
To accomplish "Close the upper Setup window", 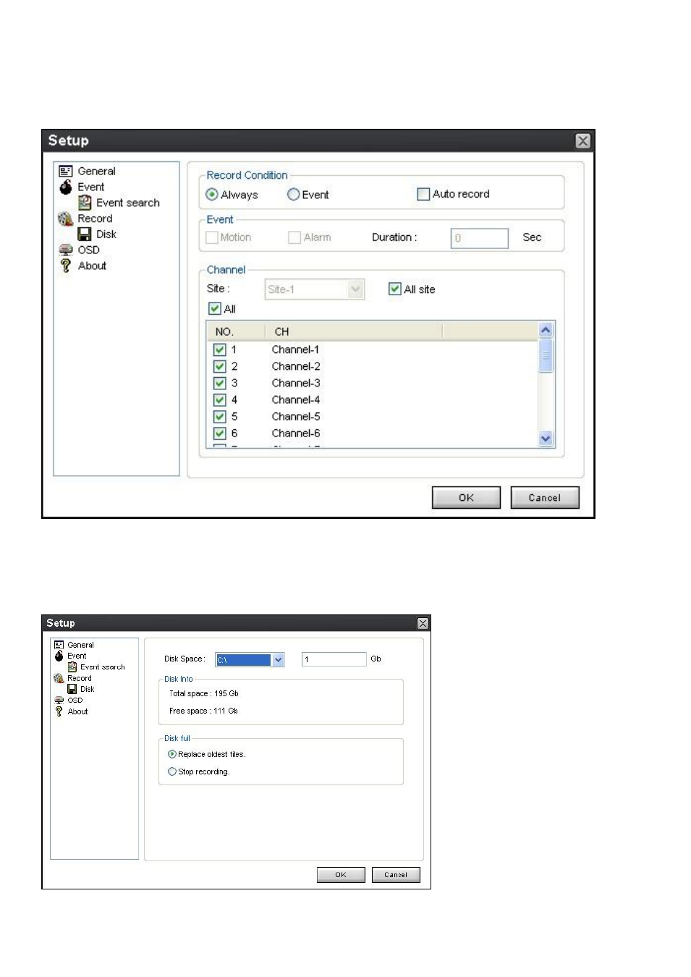I will pyautogui.click(x=582, y=141).
